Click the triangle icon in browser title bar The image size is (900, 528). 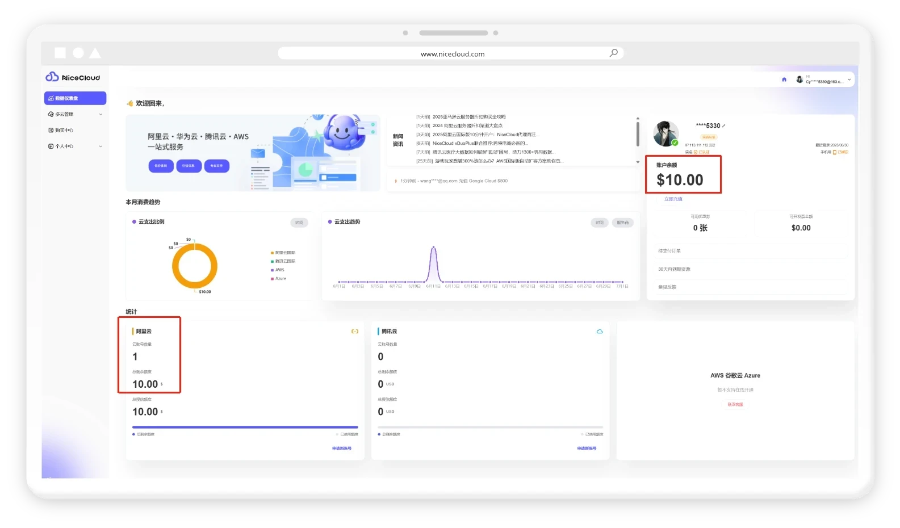[x=95, y=53]
